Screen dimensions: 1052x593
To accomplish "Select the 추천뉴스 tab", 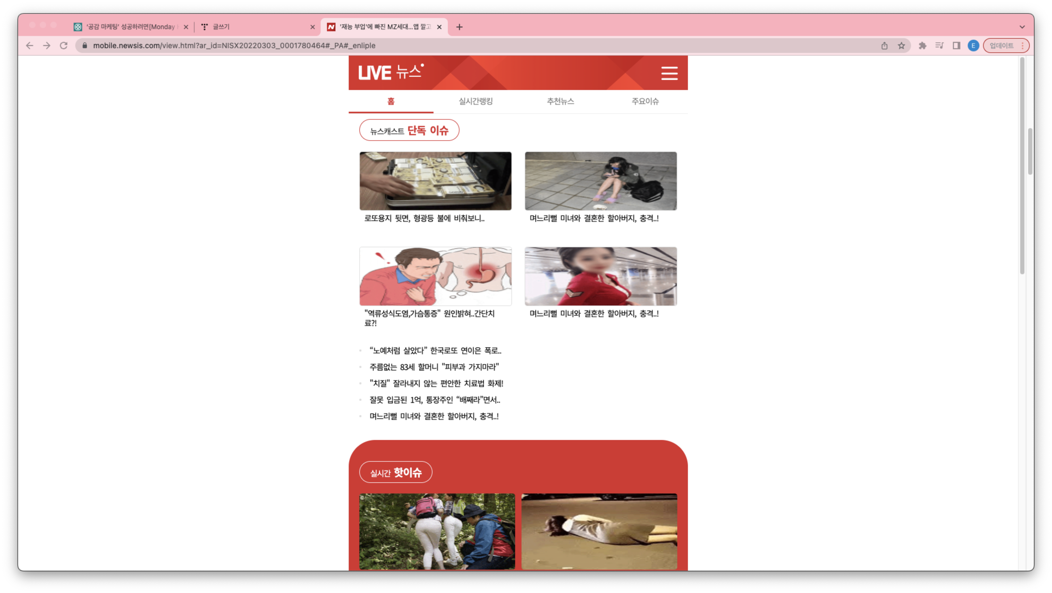I will click(560, 101).
